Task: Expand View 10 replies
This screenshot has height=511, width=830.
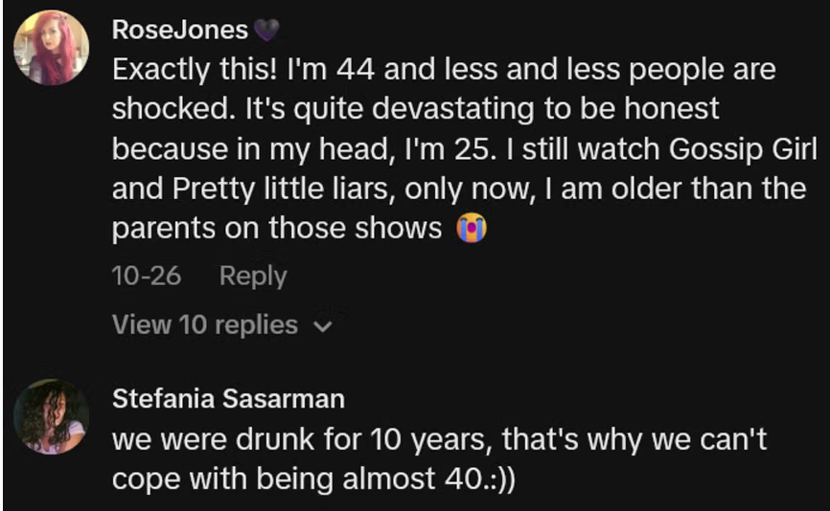Action: coord(205,324)
